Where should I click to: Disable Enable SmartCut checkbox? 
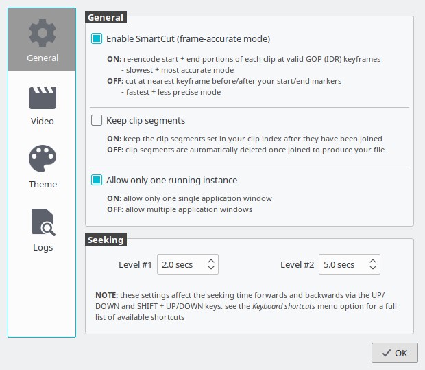tap(97, 39)
